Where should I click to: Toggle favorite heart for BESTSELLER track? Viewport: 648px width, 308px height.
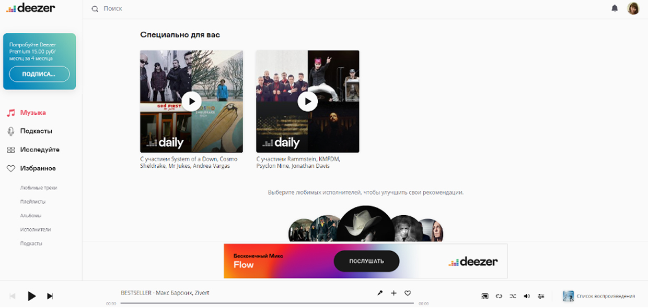pyautogui.click(x=408, y=293)
